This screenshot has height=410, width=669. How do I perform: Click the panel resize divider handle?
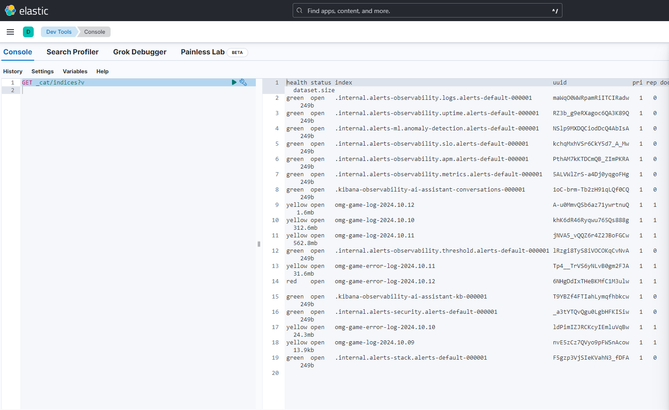[x=259, y=244]
